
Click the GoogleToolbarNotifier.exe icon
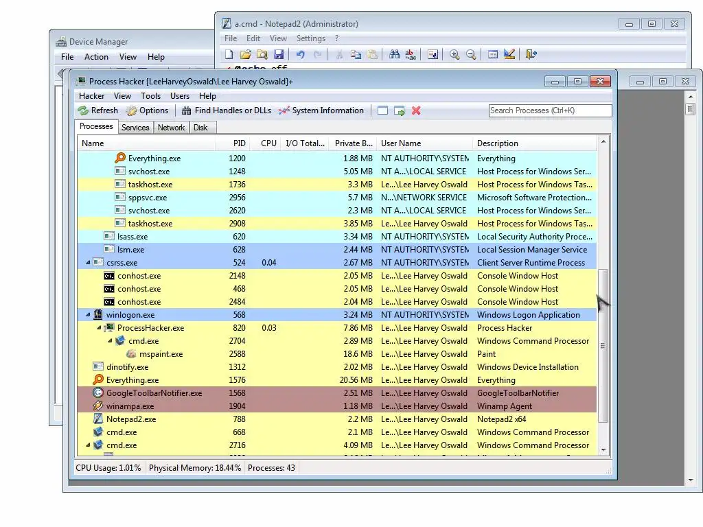(98, 393)
